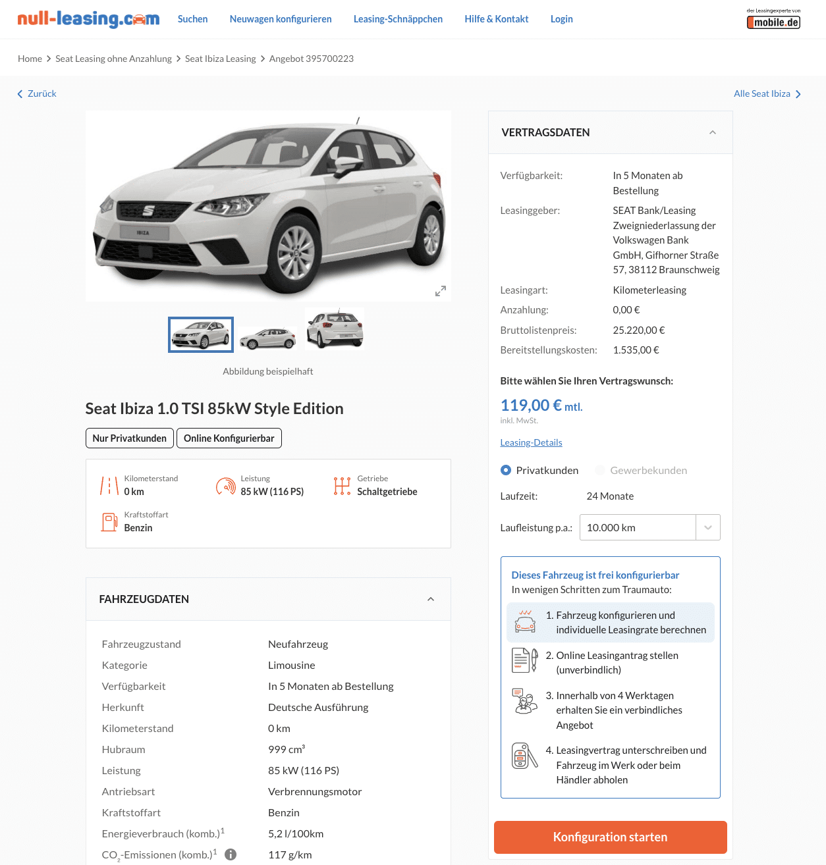The height and width of the screenshot is (865, 826).
Task: Click the null-leasing.com logo
Action: 88,19
